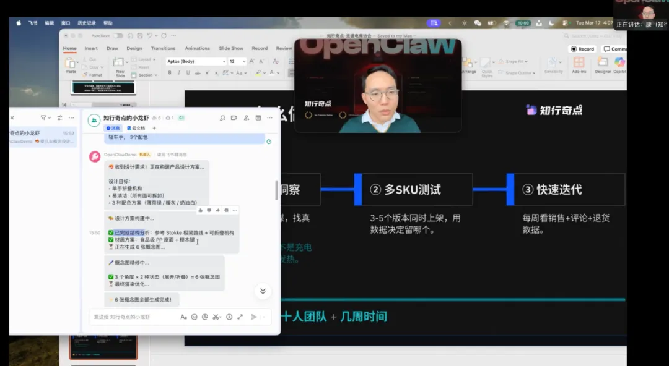Click the increase font size icon

click(252, 61)
